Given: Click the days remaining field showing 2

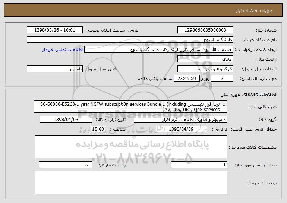Looking at the screenshot, I should click(x=222, y=79).
